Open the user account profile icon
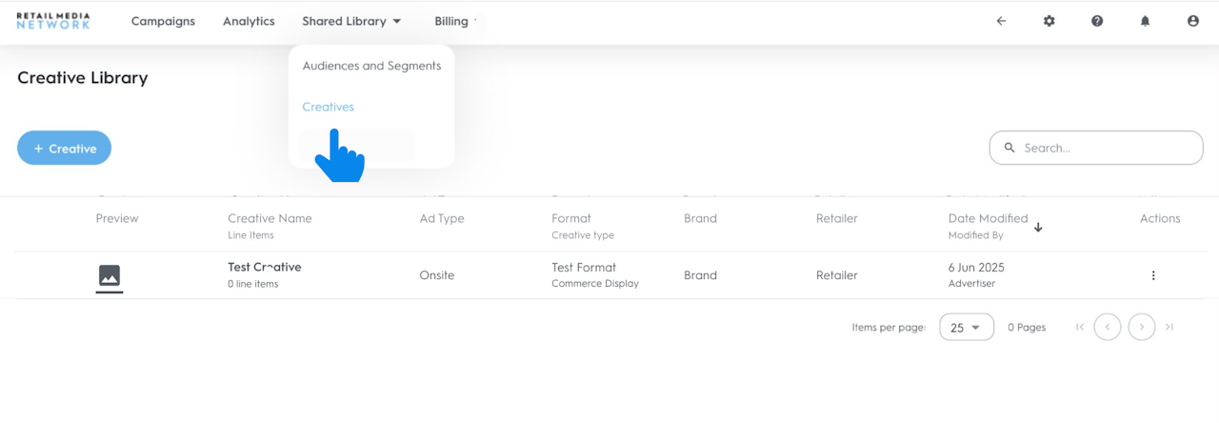This screenshot has height=423, width=1219. coord(1193,21)
